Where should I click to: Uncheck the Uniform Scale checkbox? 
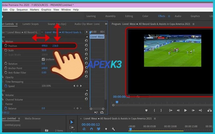click(x=43, y=59)
